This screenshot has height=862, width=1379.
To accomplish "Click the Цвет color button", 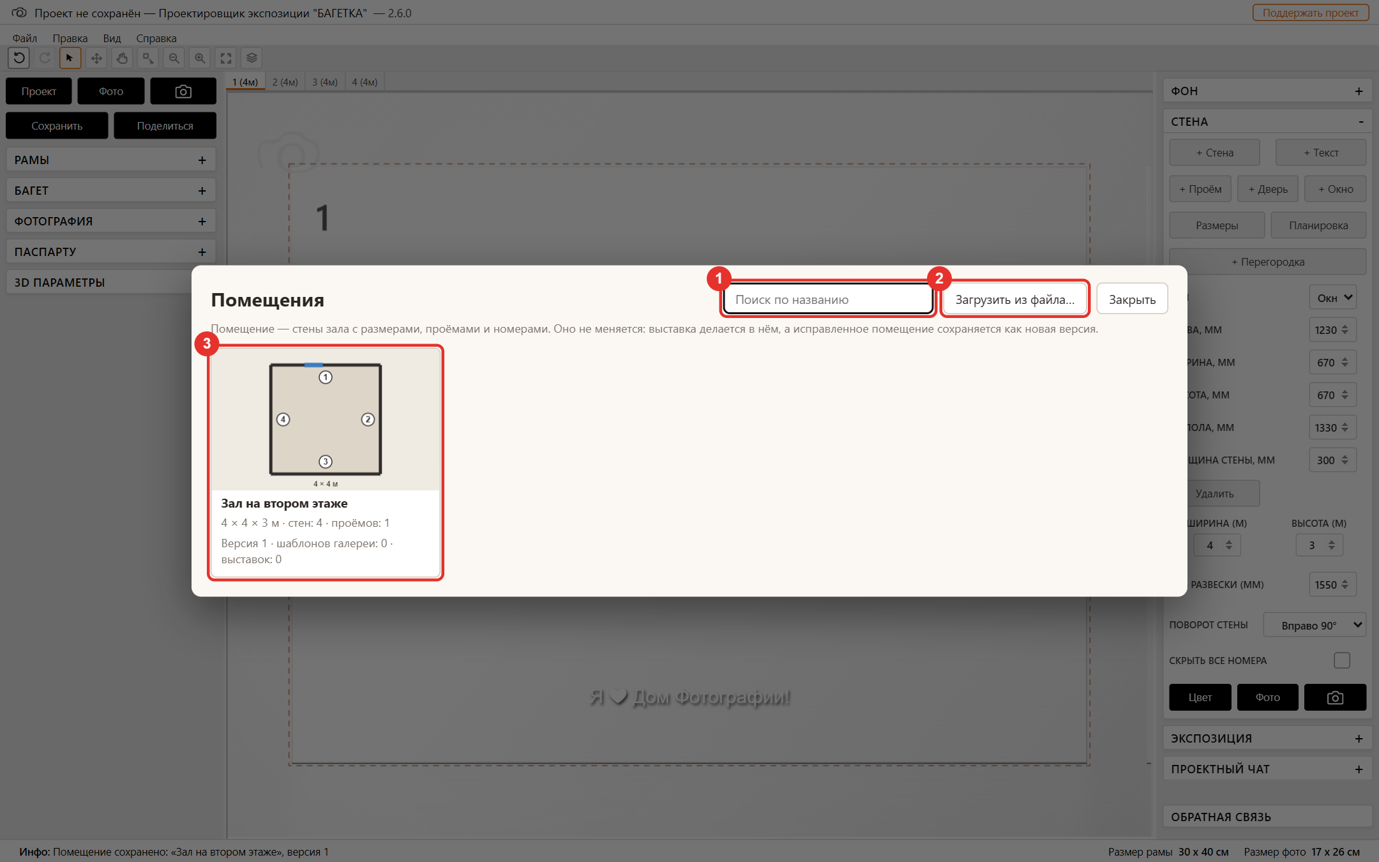I will tap(1200, 697).
